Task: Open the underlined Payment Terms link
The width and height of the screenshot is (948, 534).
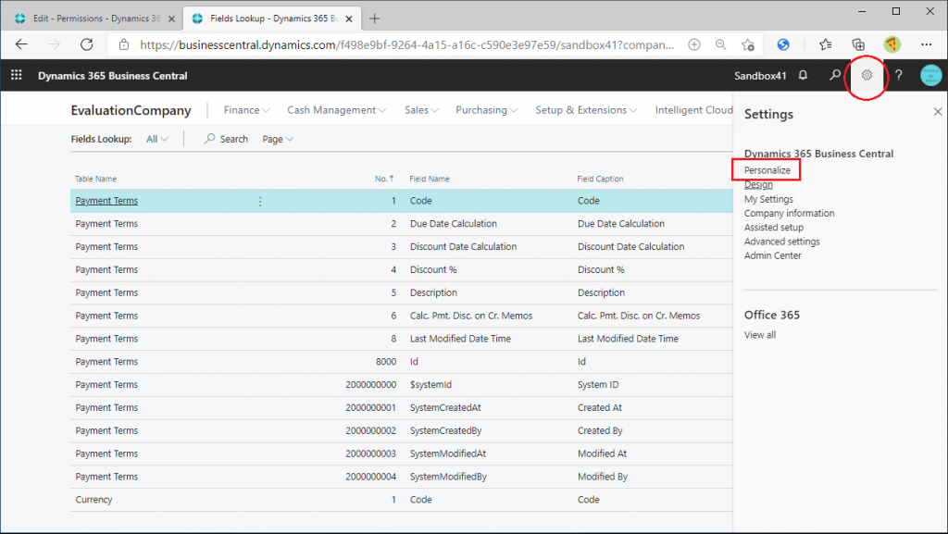Action: [106, 201]
